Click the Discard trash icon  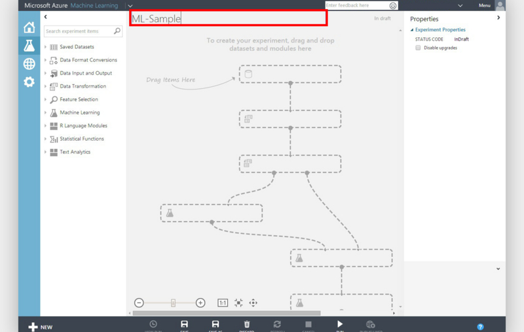[x=247, y=324]
